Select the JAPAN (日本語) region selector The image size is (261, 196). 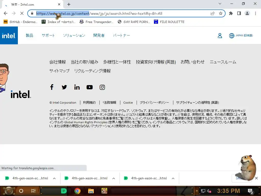[x=244, y=35]
